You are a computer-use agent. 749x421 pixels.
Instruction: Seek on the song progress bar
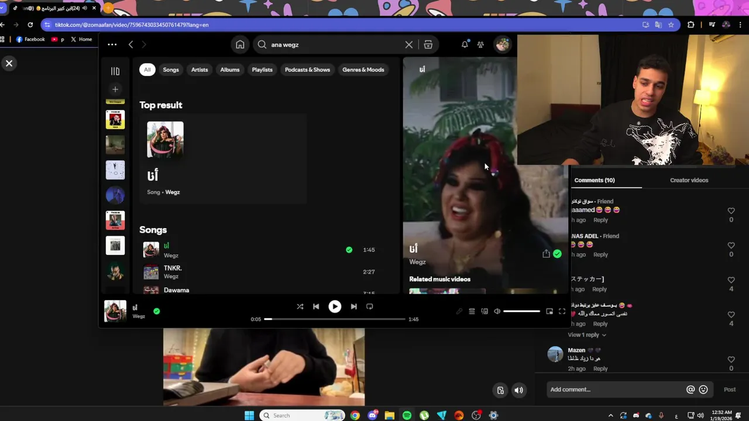pos(335,319)
